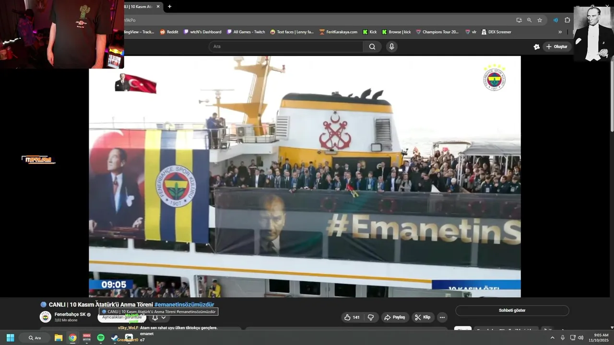Open the vlr bookmark
The width and height of the screenshot is (614, 345).
tap(471, 32)
